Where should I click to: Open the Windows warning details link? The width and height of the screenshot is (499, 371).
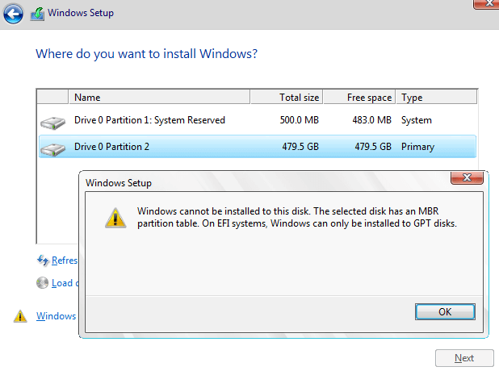57,316
